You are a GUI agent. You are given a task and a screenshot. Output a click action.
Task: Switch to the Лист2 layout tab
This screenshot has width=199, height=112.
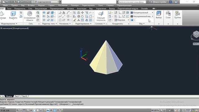click(25, 96)
